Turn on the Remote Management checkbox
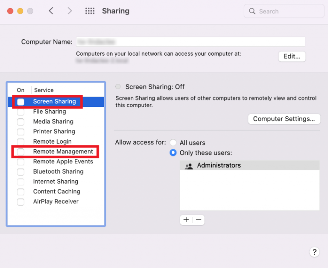 20,152
